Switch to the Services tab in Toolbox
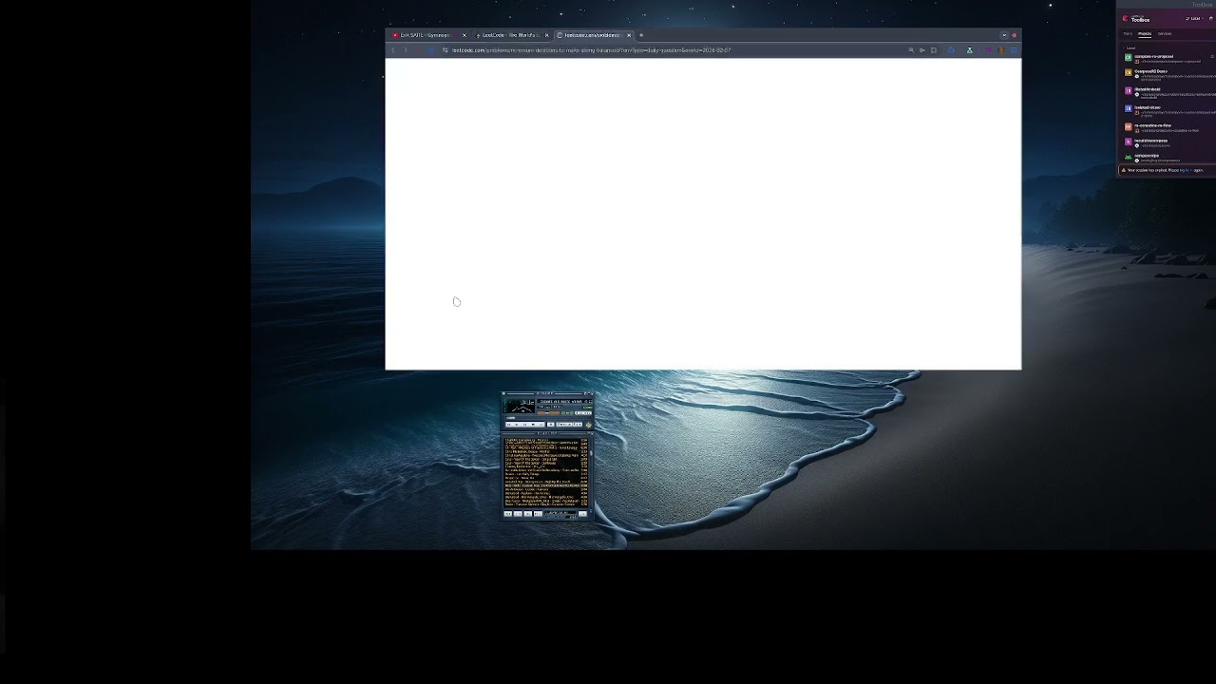The image size is (1216, 684). point(1165,33)
